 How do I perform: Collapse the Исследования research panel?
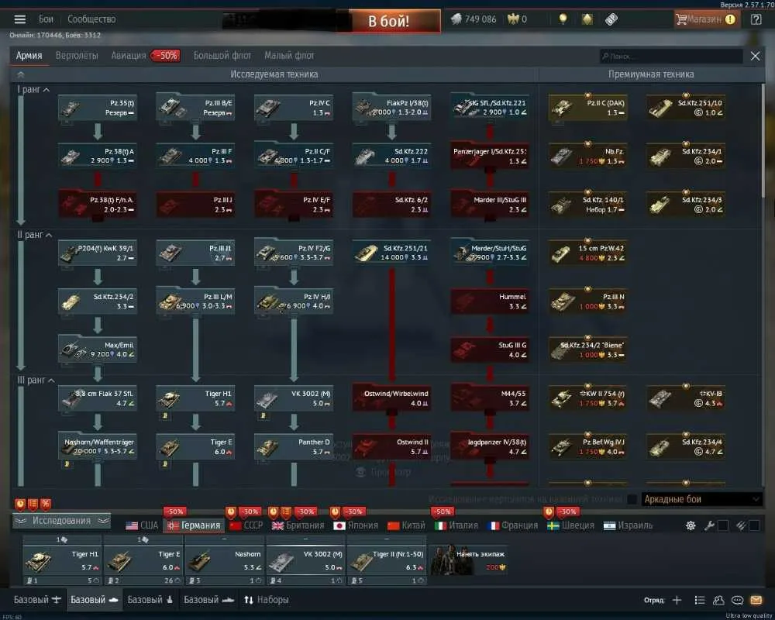point(61,521)
